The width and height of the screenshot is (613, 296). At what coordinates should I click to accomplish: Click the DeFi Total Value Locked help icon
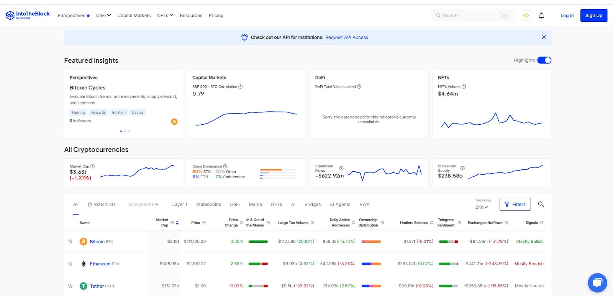tap(359, 86)
